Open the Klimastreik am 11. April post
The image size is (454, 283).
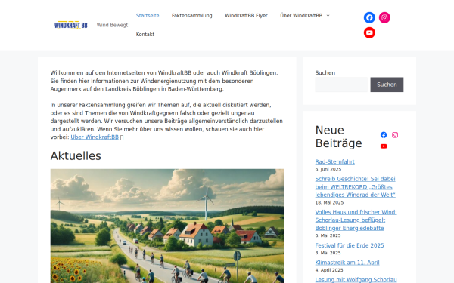(x=347, y=263)
